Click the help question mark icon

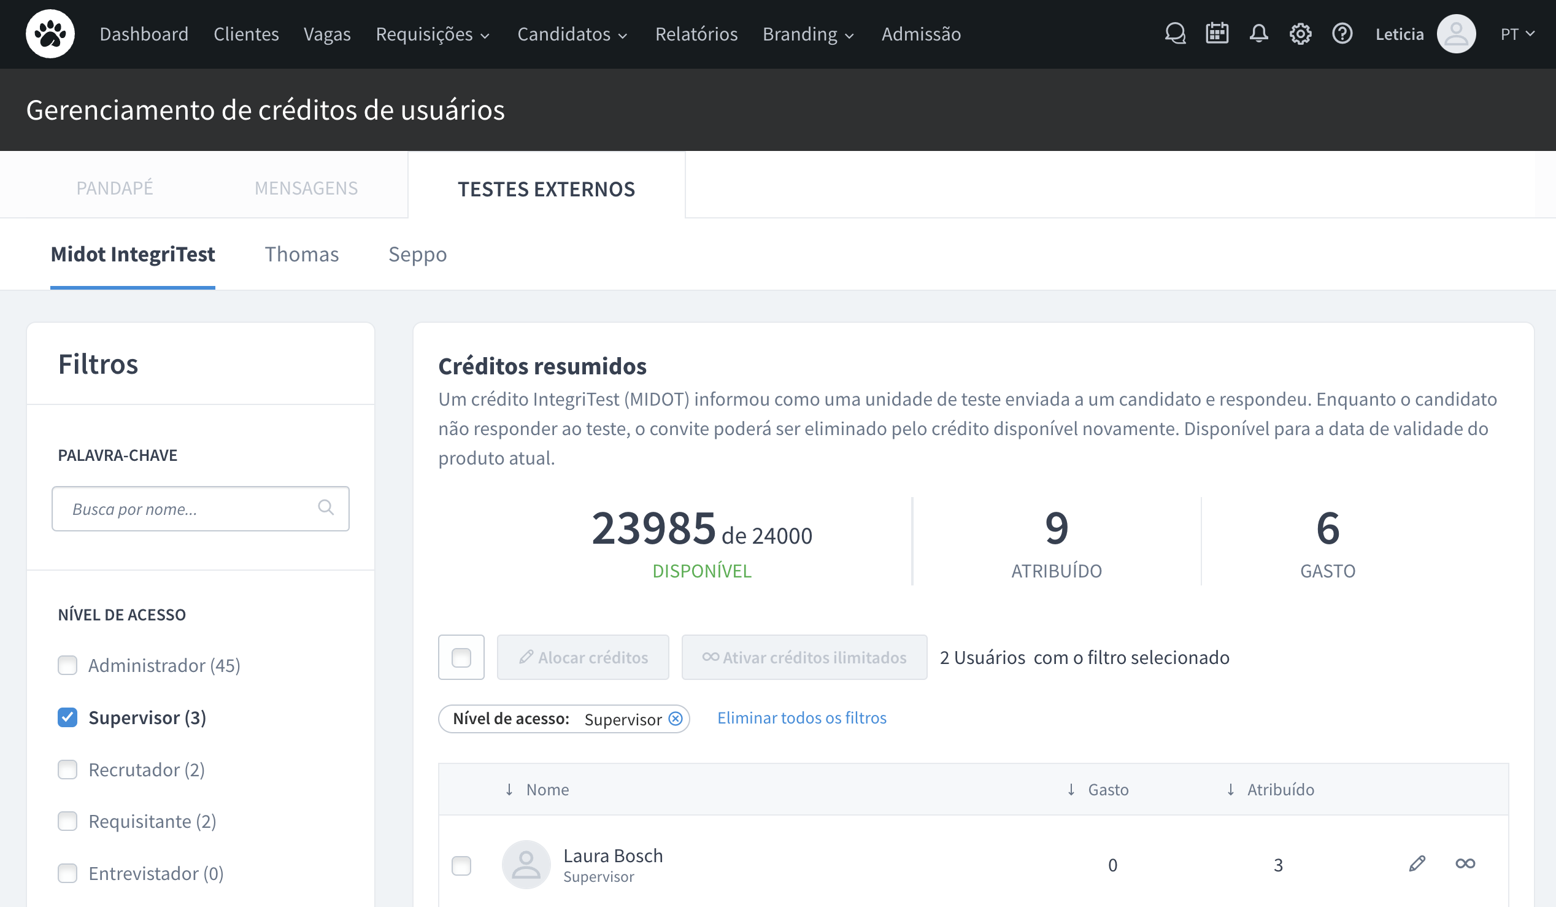coord(1342,34)
